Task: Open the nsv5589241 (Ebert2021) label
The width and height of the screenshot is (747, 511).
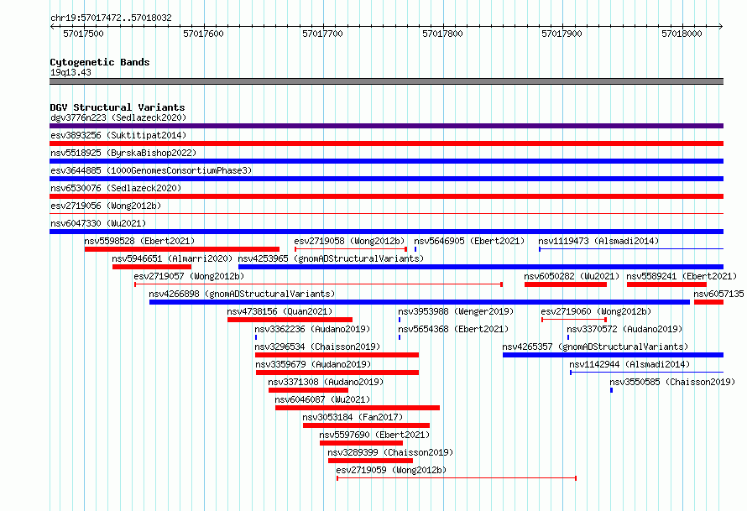Action: click(682, 276)
